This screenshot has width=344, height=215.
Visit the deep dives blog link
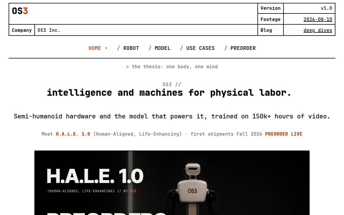318,30
